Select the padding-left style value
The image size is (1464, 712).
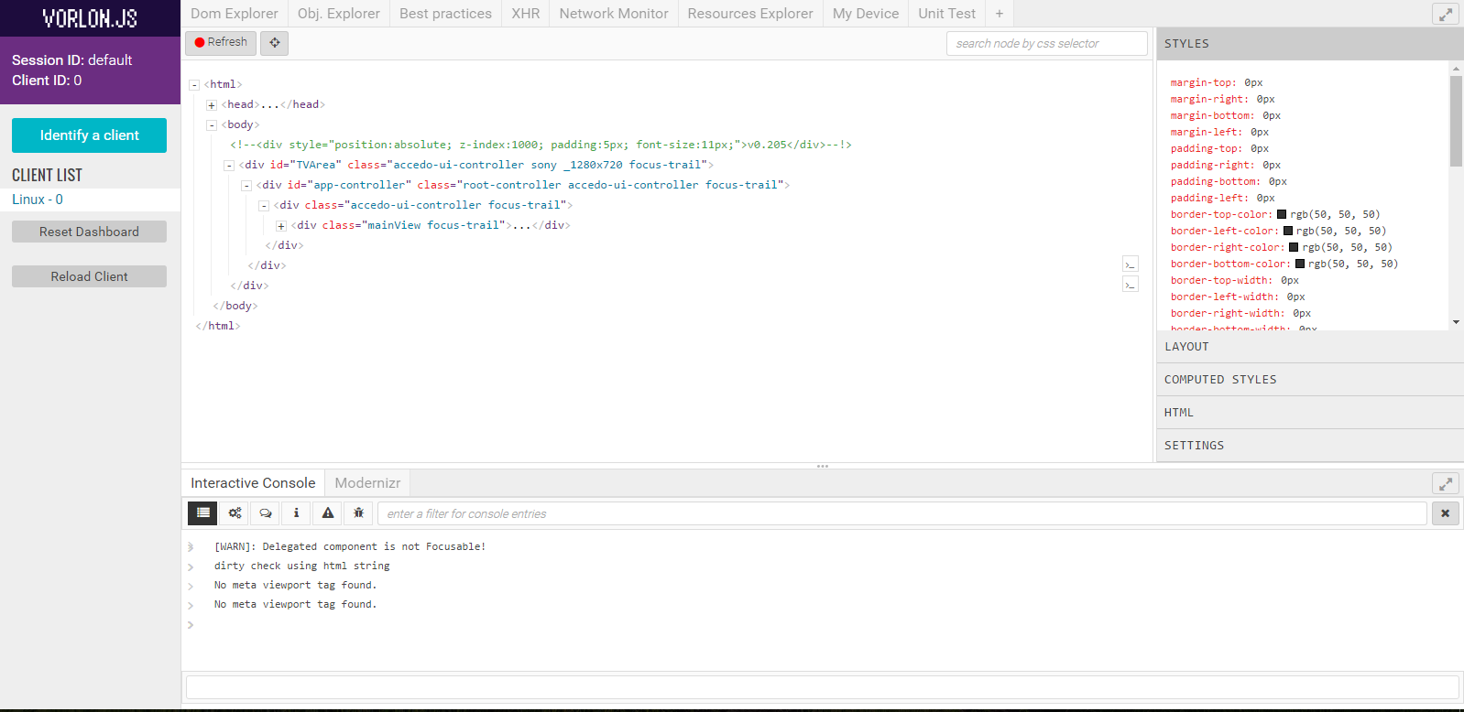(x=1266, y=198)
